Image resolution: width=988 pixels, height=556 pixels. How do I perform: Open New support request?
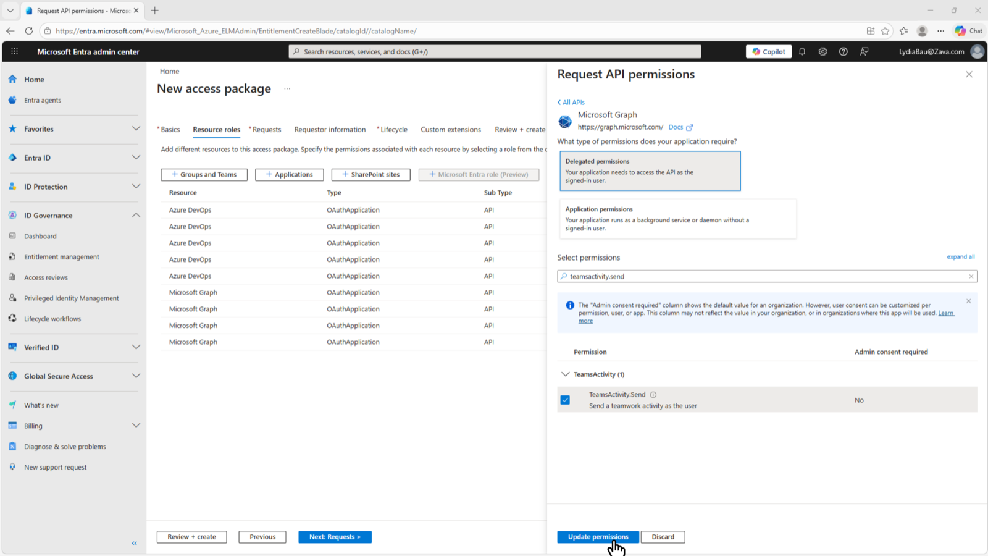point(56,468)
